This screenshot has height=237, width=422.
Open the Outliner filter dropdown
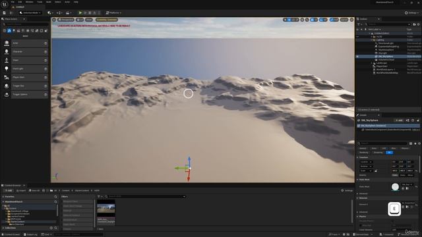[359, 24]
